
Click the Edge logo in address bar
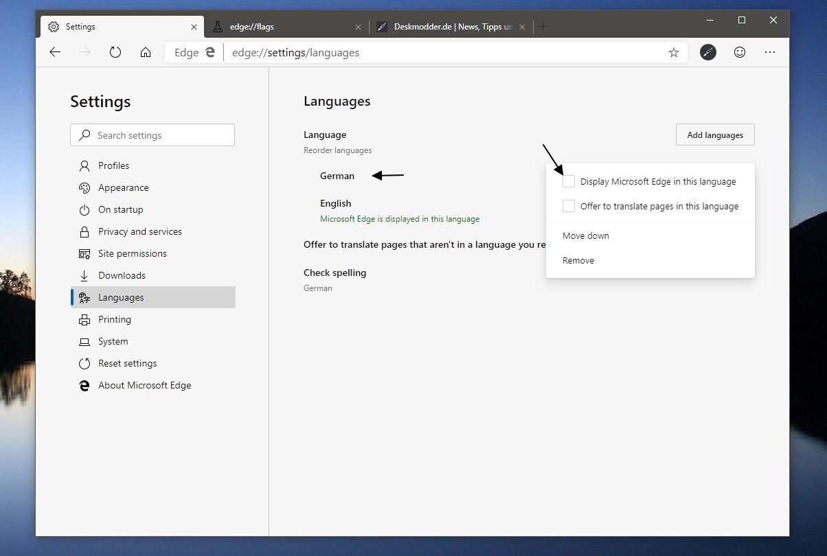210,52
